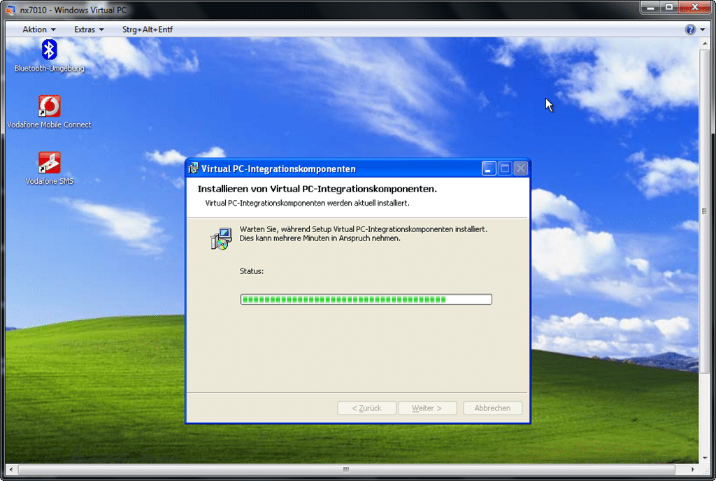The height and width of the screenshot is (481, 716).
Task: Click the horizontal scrollbar left arrow
Action: point(11,469)
